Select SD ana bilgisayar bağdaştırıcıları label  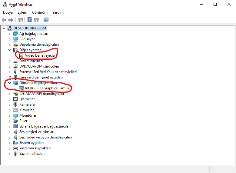point(45,126)
